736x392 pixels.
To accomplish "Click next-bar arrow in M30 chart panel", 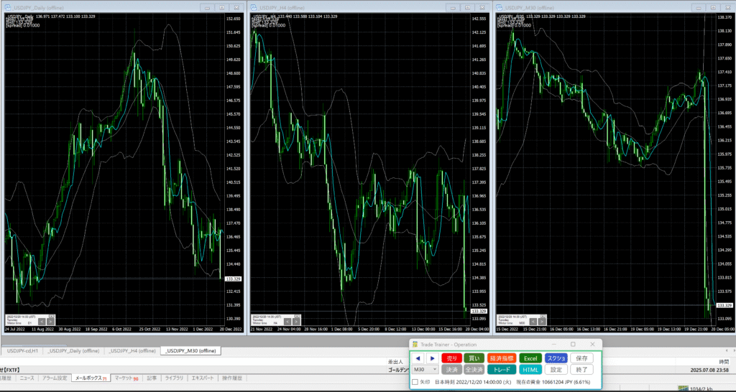I will pos(542,322).
